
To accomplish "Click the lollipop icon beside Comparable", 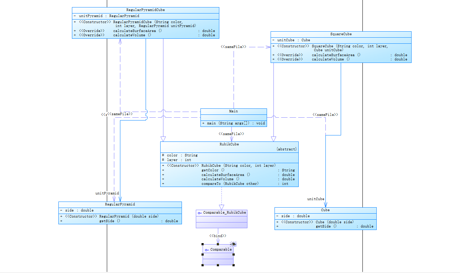I will [207, 250].
